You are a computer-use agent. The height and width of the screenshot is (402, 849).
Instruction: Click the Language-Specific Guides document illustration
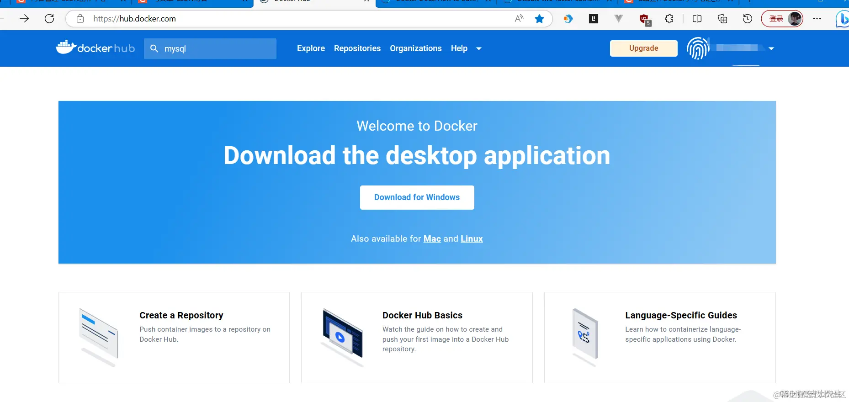click(x=585, y=337)
